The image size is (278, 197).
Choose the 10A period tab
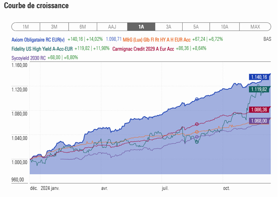click(224, 27)
